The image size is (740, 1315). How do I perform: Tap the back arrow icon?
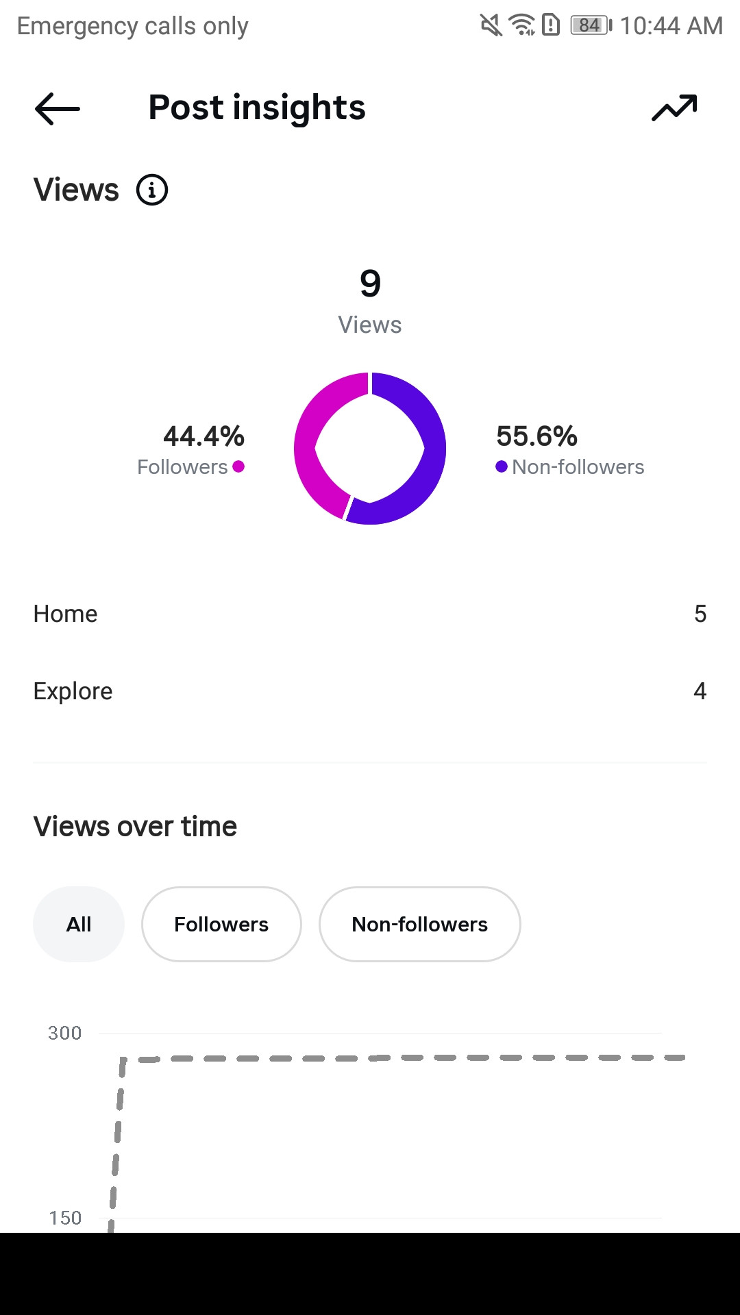58,108
